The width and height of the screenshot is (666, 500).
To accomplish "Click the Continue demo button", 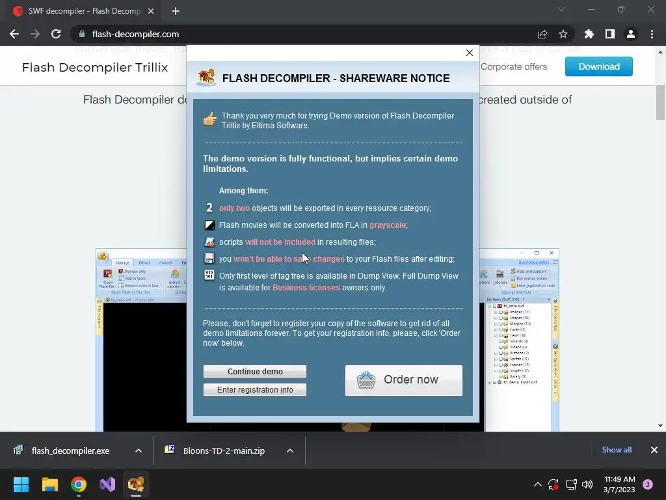I will pos(255,371).
